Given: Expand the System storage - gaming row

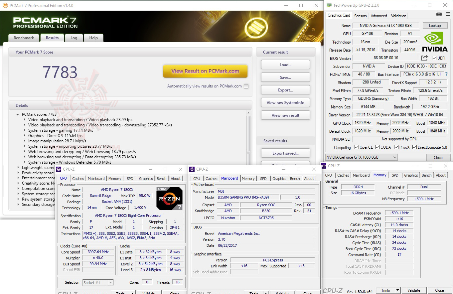Looking at the screenshot, I should [25, 130].
